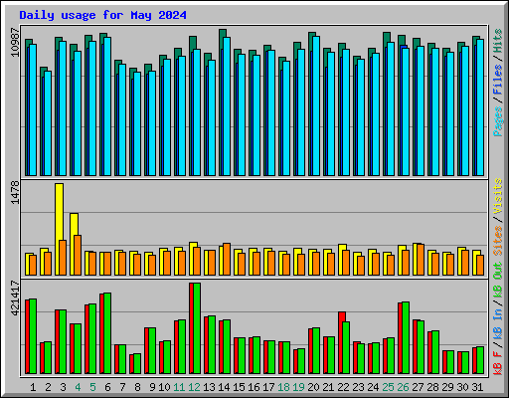This screenshot has height=398, width=509.
Task: Click day number 16 on the x-axis
Action: pyautogui.click(x=254, y=387)
